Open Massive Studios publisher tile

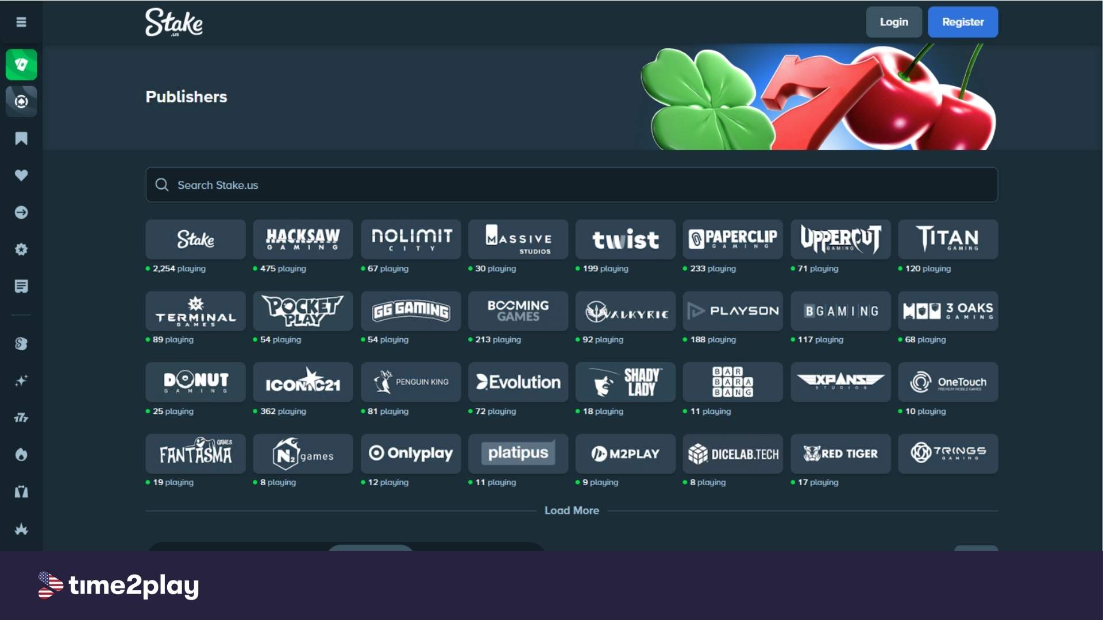click(x=518, y=239)
